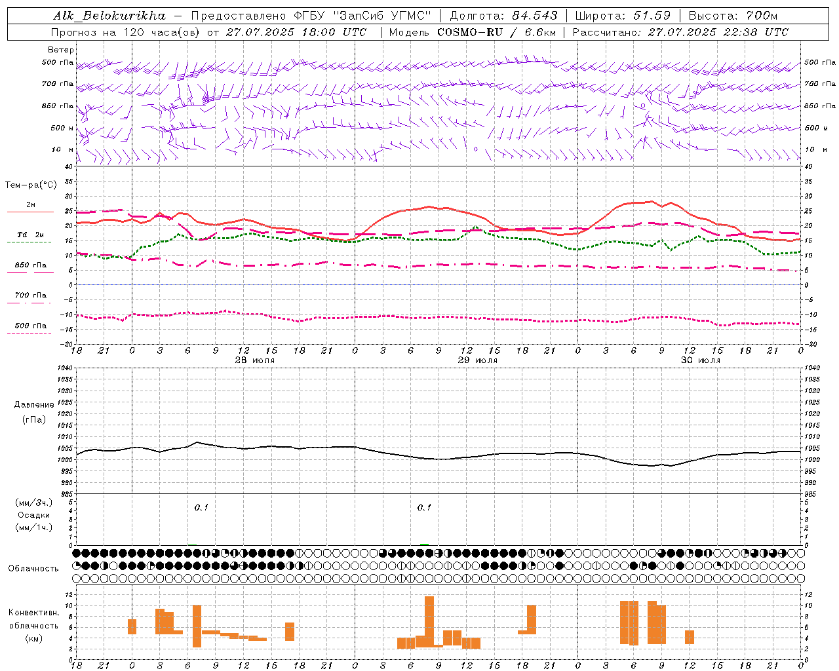Click the tallest orange convective bar on 29 июля
This screenshot has height=671, width=839.
[429, 621]
